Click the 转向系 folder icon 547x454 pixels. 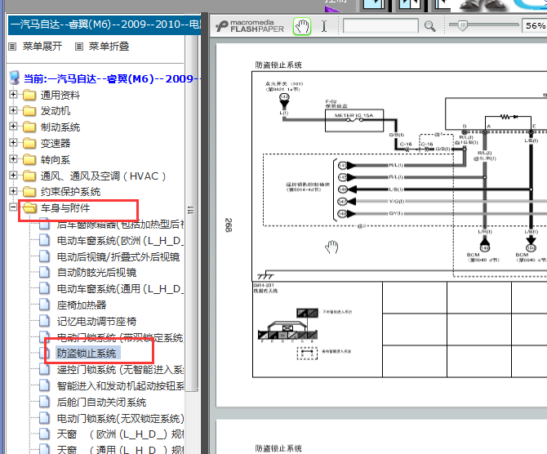(29, 159)
